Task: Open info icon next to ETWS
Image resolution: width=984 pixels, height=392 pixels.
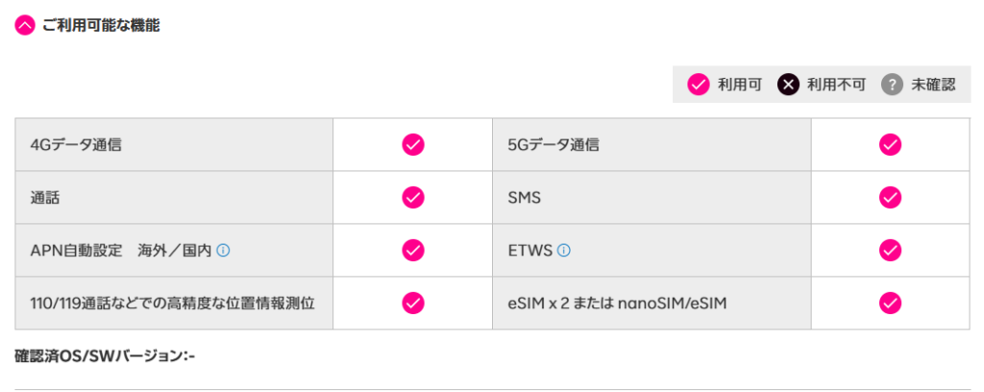Action: point(564,251)
